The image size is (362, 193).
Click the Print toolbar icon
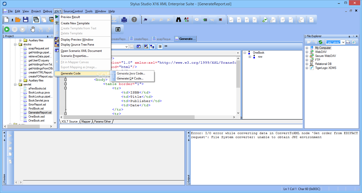[124, 20]
